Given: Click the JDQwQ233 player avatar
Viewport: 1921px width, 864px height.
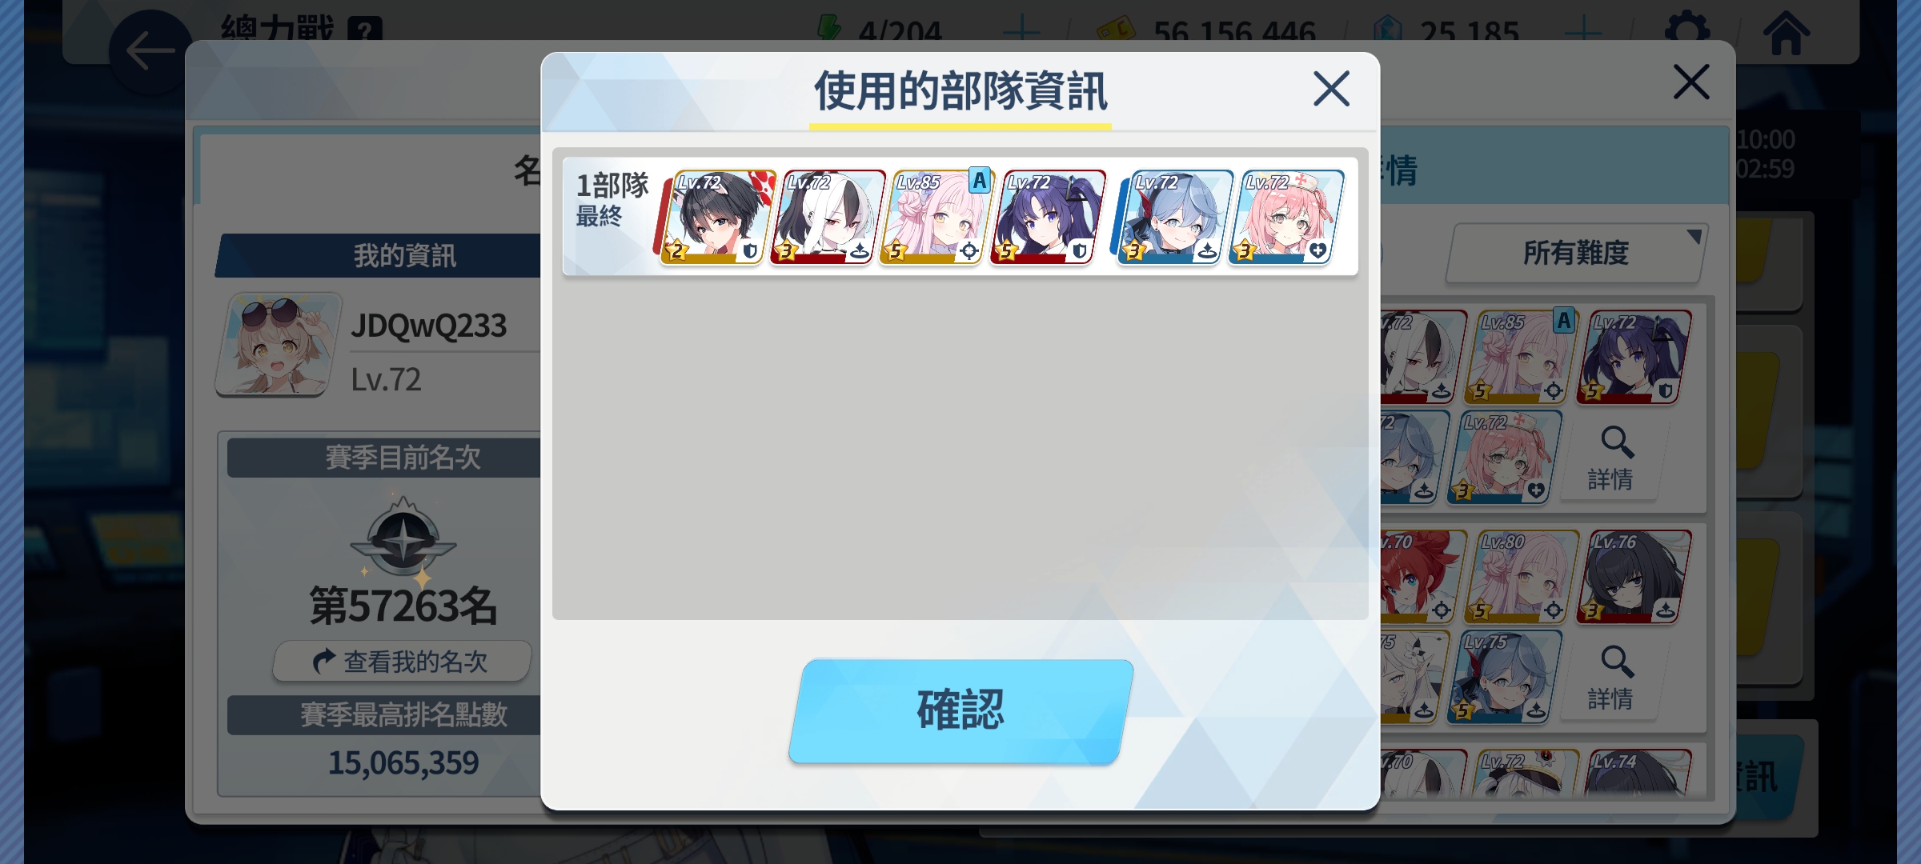Looking at the screenshot, I should pos(279,344).
